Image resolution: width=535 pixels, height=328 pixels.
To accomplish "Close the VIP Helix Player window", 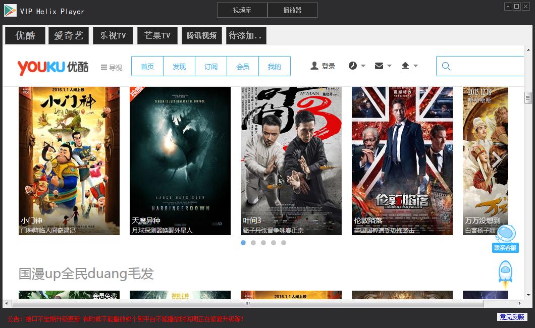I will [526, 7].
